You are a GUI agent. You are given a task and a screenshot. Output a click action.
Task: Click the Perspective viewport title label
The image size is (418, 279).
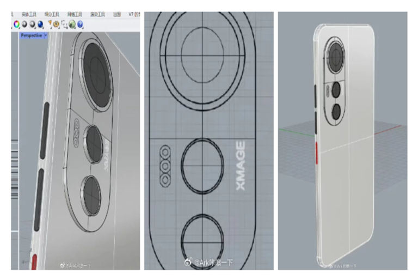tap(31, 35)
